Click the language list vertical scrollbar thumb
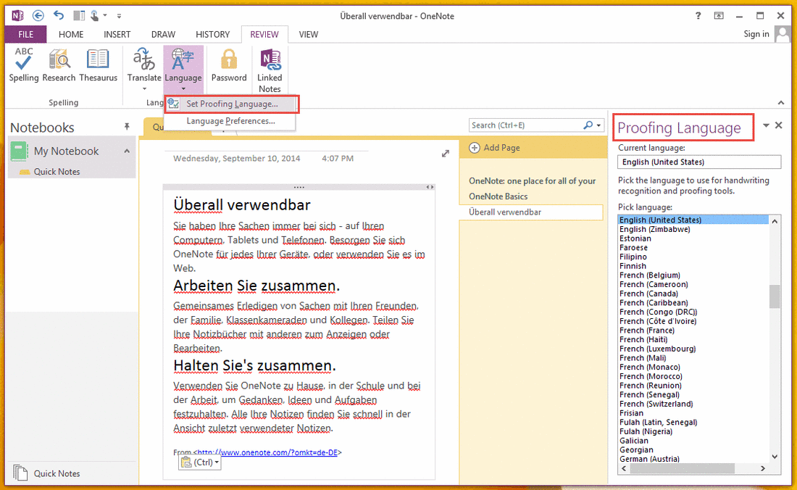The image size is (797, 490). (775, 296)
